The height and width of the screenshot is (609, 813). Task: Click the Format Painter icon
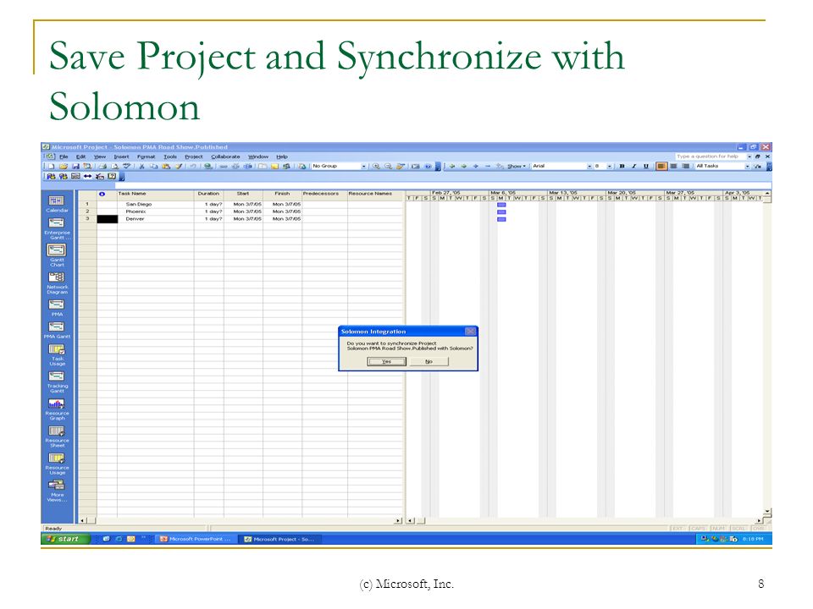(x=179, y=167)
